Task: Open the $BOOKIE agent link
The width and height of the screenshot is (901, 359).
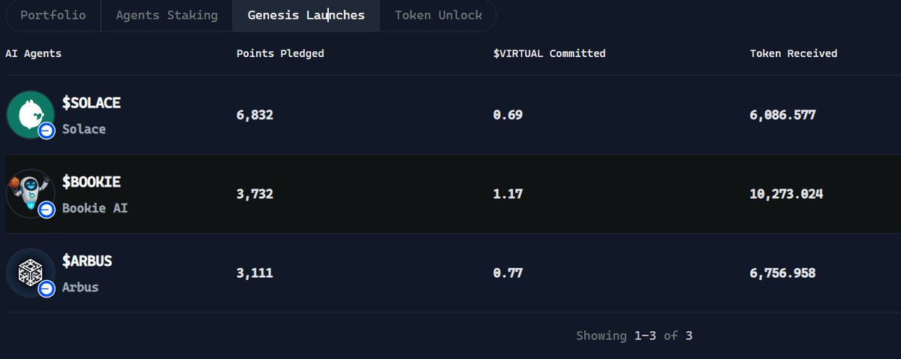Action: (91, 182)
